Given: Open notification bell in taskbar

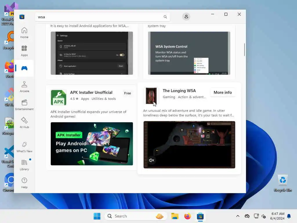Looking at the screenshot, I should tap(289, 216).
